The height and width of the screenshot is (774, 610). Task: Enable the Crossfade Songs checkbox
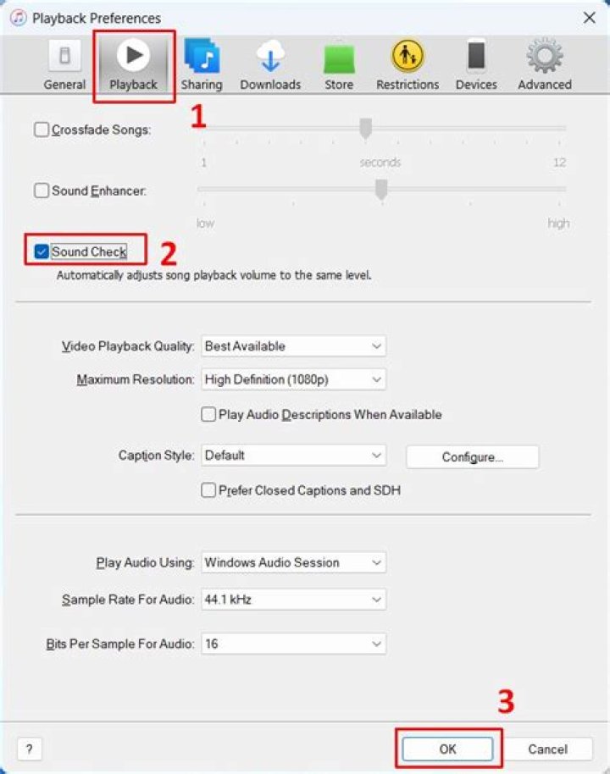point(42,130)
